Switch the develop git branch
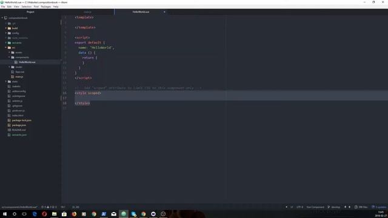Viewport: 388px width, 218px height. (x=334, y=207)
